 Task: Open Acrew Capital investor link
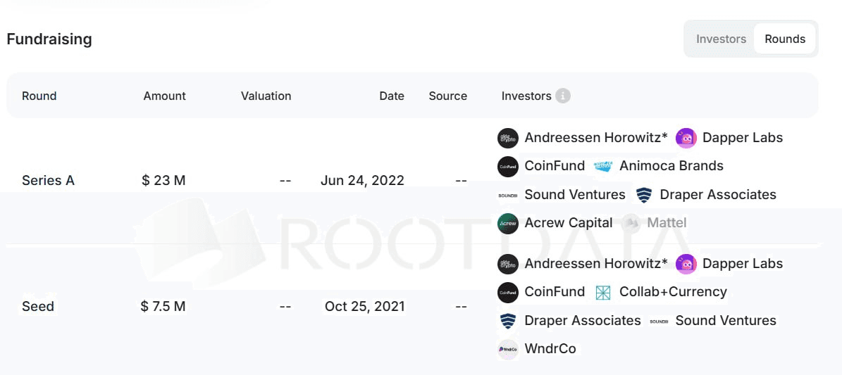568,223
